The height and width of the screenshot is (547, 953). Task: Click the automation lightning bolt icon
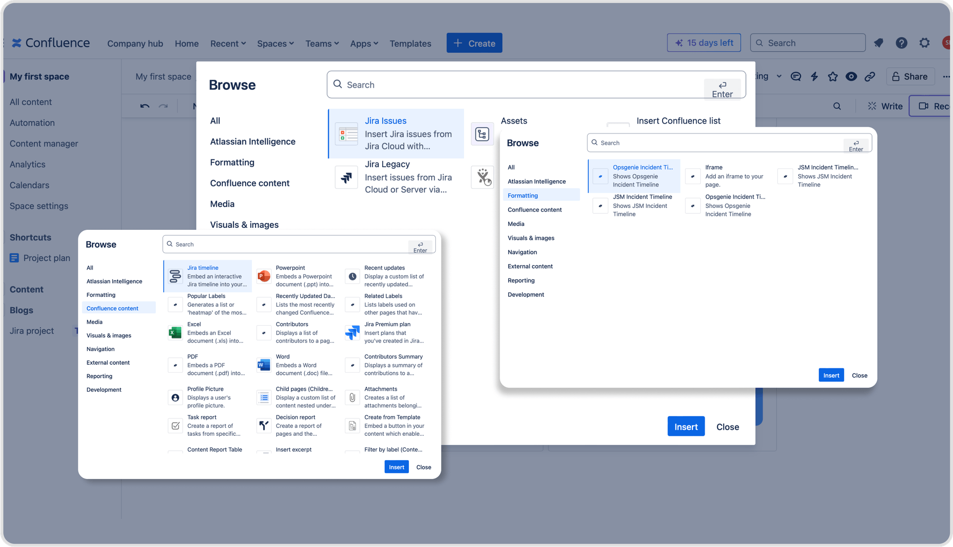pyautogui.click(x=814, y=76)
